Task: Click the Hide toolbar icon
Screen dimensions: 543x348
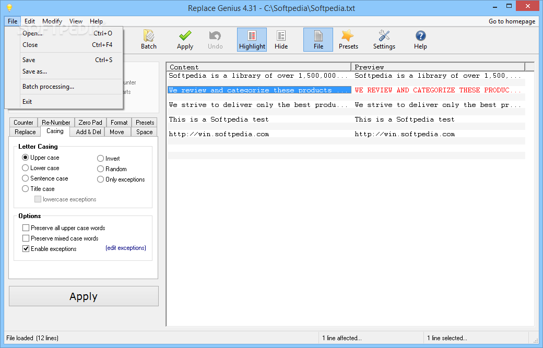Action: [x=281, y=40]
